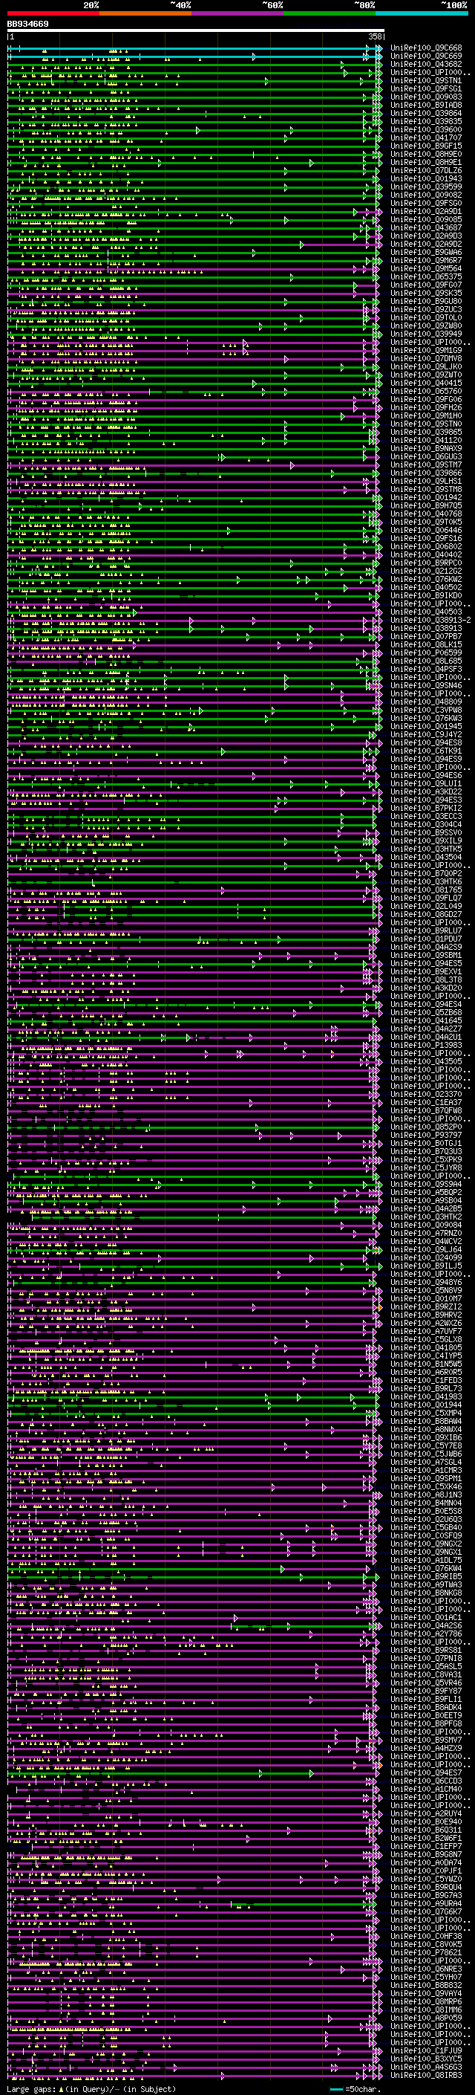Open hit UniRef100_Q9C669
Image resolution: width=475 pixels, height=2095 pixels.
tap(425, 56)
